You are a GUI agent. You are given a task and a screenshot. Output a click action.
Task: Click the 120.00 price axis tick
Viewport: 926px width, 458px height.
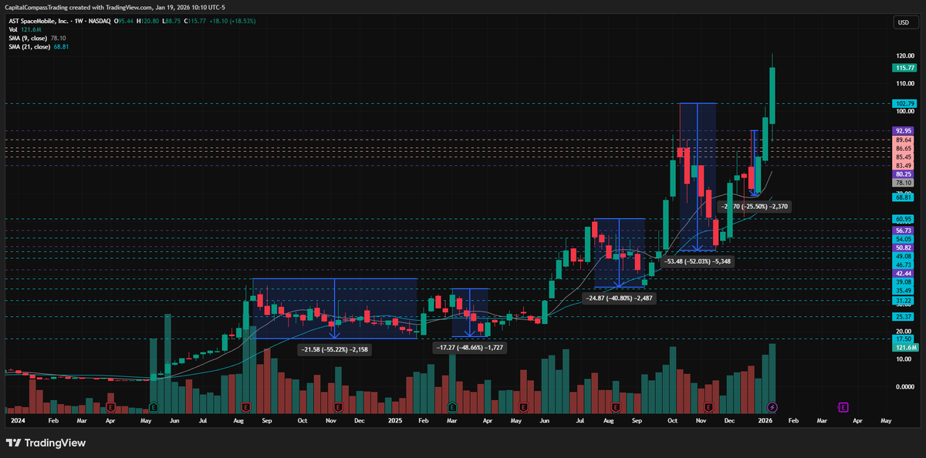(x=906, y=56)
